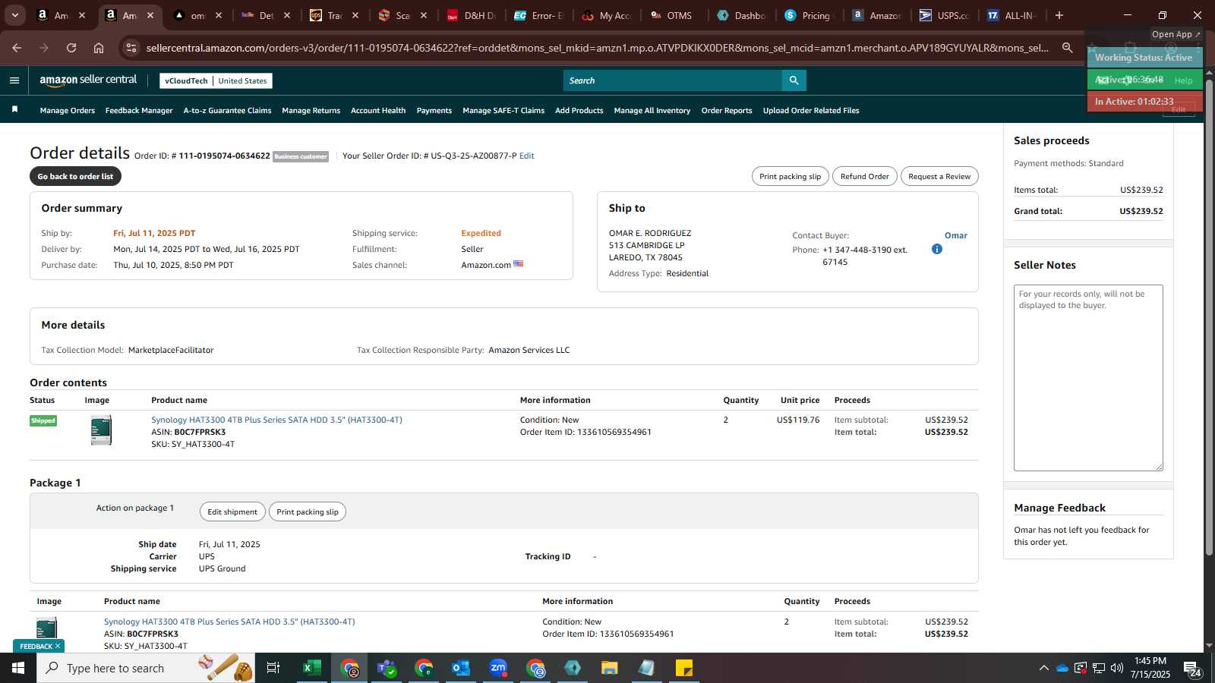Open Add Products in the navigation bar
Viewport: 1215px width, 683px height.
[579, 111]
